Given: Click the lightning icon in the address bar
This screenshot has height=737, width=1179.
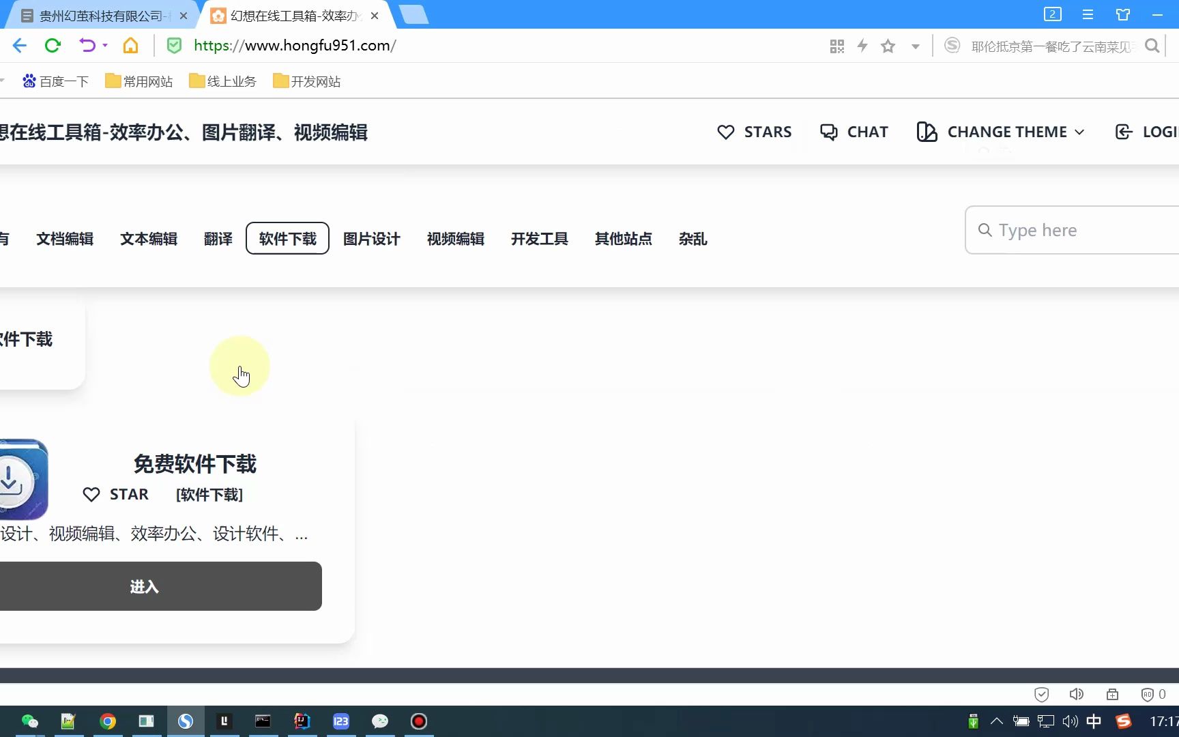Looking at the screenshot, I should 862,45.
